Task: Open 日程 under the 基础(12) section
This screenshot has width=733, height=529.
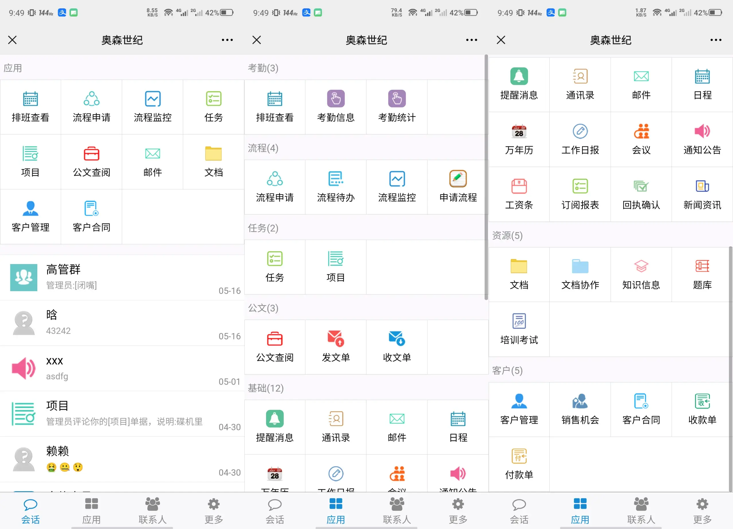Action: (458, 427)
